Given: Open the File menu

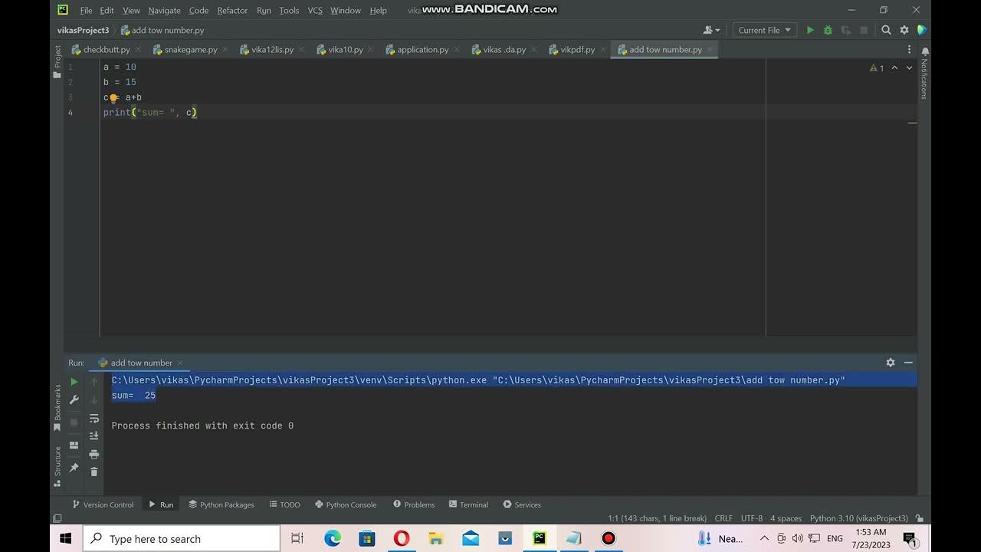Looking at the screenshot, I should tap(86, 10).
